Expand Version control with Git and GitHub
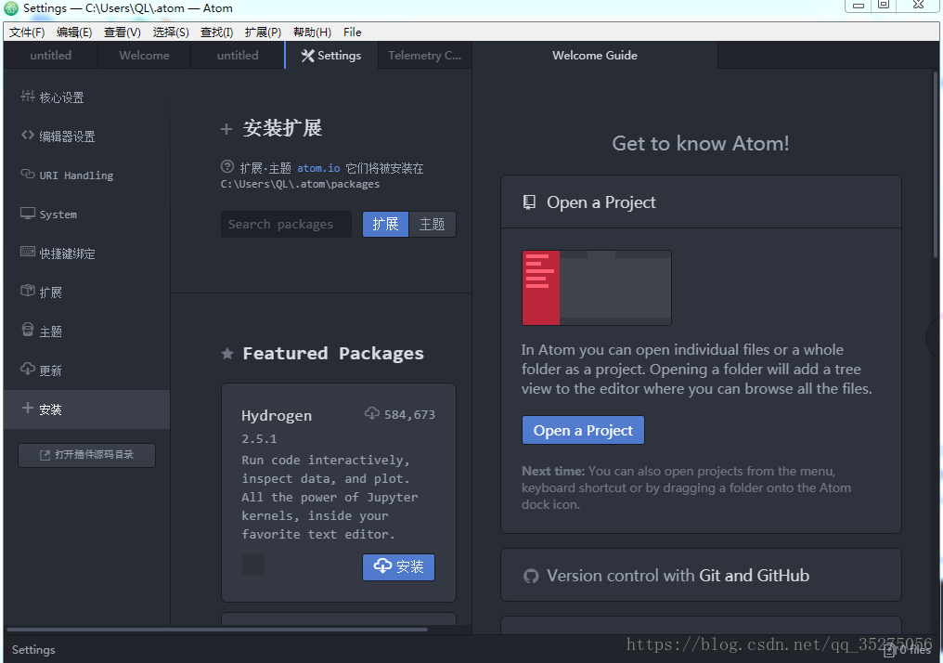The image size is (943, 663). 701,575
